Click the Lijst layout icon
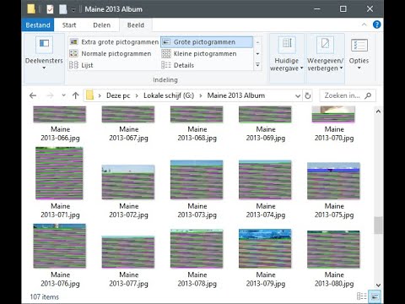The height and width of the screenshot is (304, 405). tap(73, 65)
